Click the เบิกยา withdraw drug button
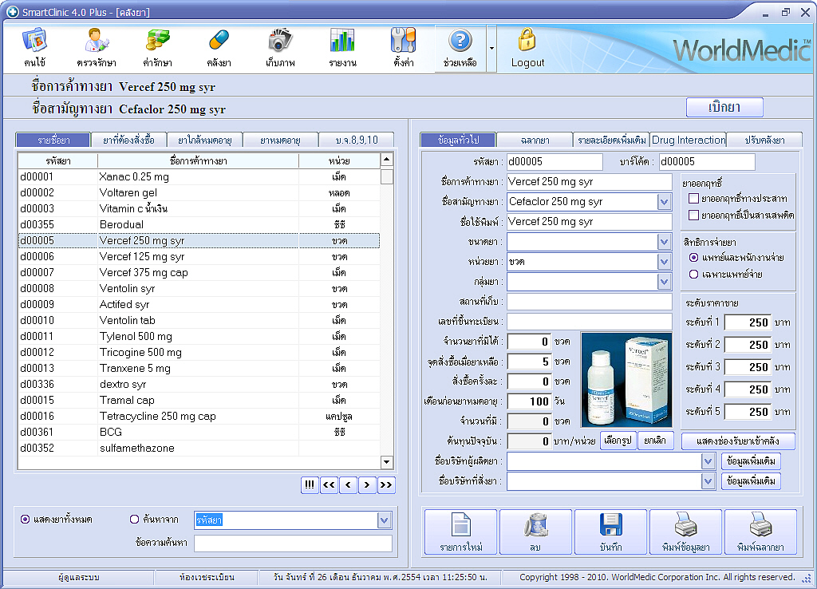817x589 pixels. tap(724, 108)
